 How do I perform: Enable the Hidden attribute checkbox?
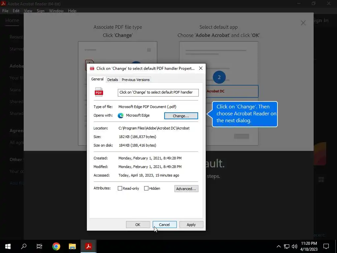pyautogui.click(x=146, y=188)
